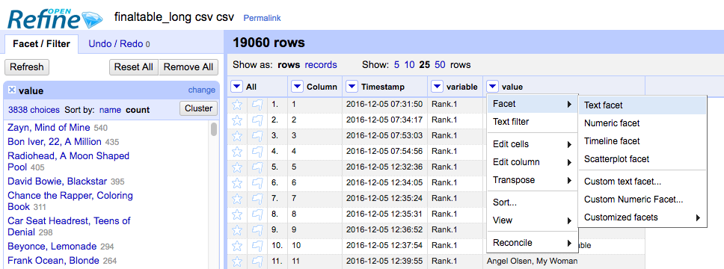The width and height of the screenshot is (724, 269).
Task: Select Text filter menu entry
Action: tap(533, 122)
